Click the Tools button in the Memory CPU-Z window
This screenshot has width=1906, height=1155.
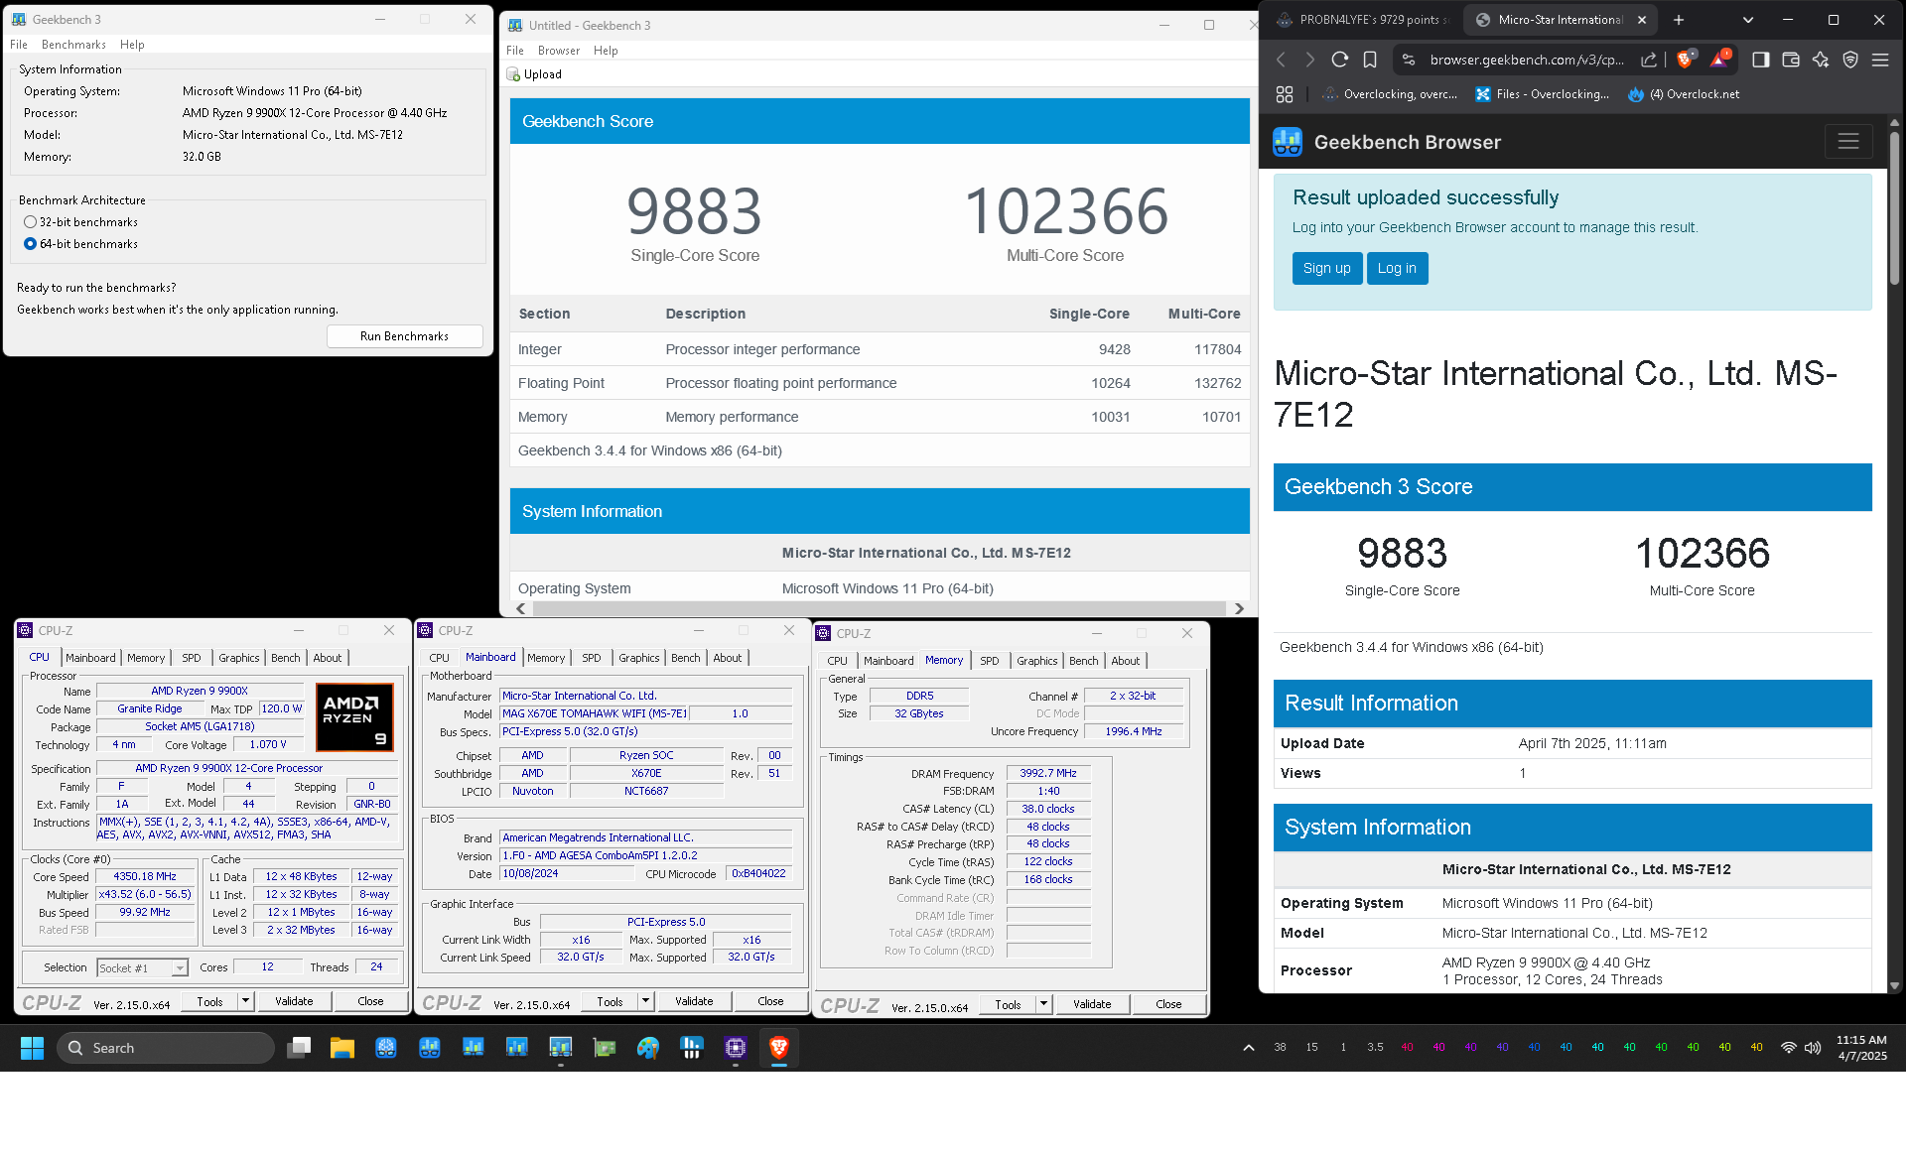pyautogui.click(x=1008, y=1004)
